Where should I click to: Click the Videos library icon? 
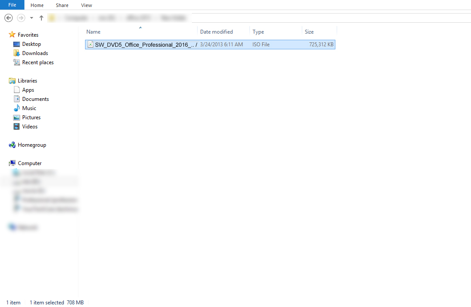click(x=17, y=127)
